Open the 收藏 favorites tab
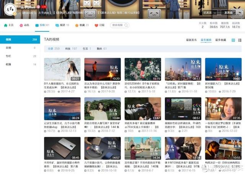245x174 pixels. [82, 25]
